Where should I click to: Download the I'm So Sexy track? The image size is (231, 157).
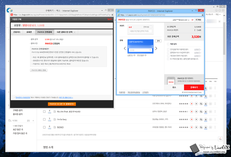[x=206, y=120]
